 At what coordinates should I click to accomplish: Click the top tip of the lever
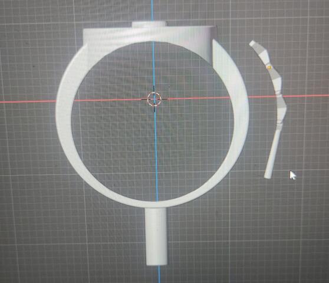[253, 43]
